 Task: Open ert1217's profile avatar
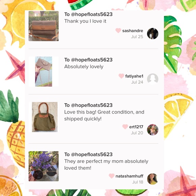(x=153, y=130)
